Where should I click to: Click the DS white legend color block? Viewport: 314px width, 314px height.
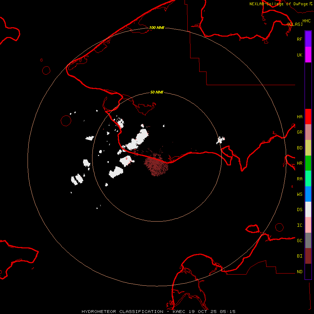tap(308, 209)
